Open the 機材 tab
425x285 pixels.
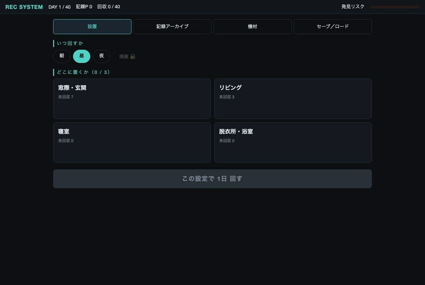click(x=253, y=27)
